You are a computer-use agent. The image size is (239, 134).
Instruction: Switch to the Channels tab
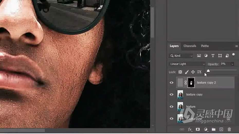[190, 46]
